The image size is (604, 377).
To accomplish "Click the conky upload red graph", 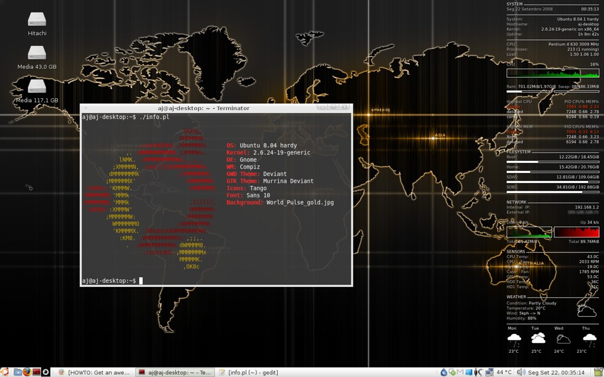I will pyautogui.click(x=576, y=232).
